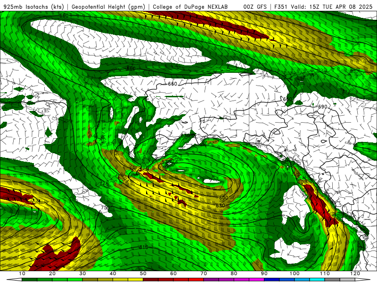Select the bright red legend swatch (65–70 kts)
The image size is (377, 282).
click(x=196, y=280)
